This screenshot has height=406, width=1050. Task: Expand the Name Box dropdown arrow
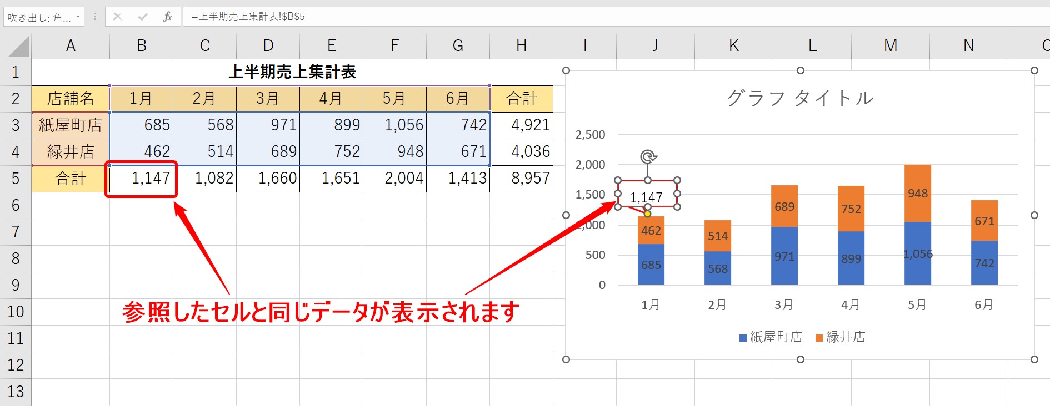(x=78, y=17)
